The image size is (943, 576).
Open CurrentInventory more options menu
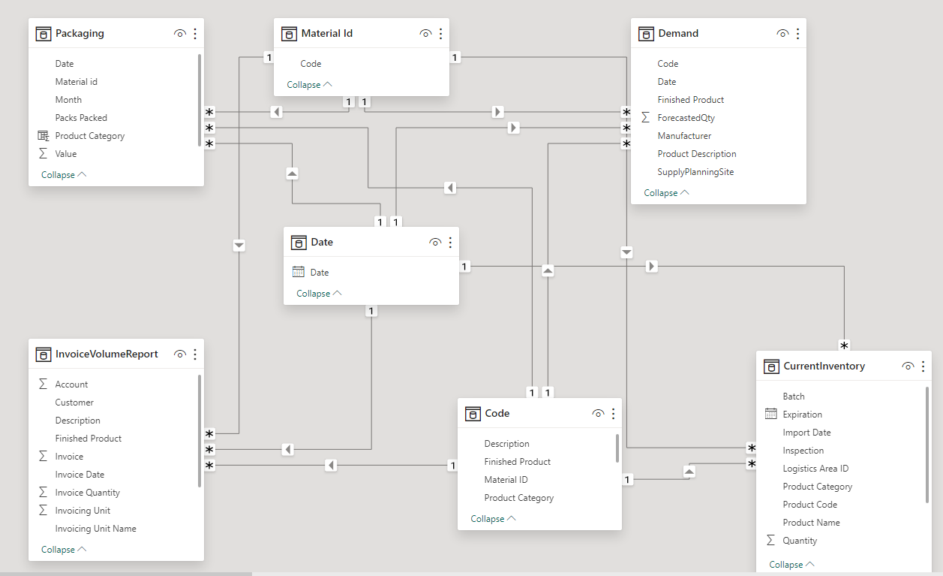point(923,366)
